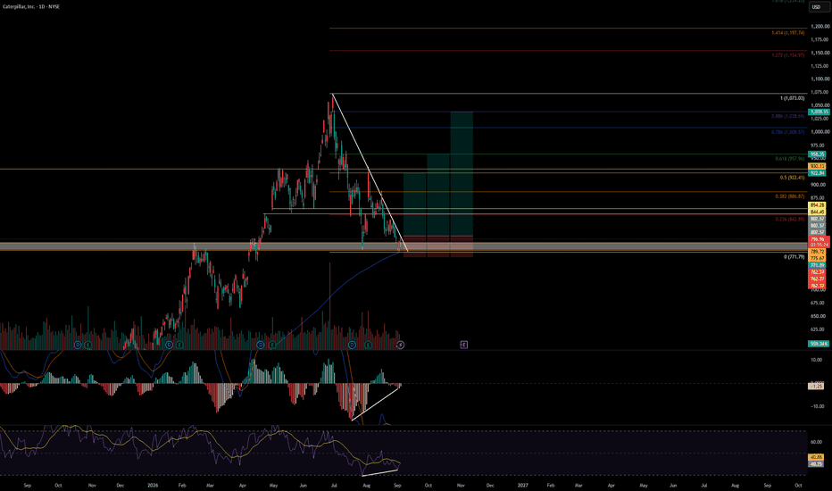Open the dividend marker just before February
This screenshot has height=491, width=832.
point(170,345)
